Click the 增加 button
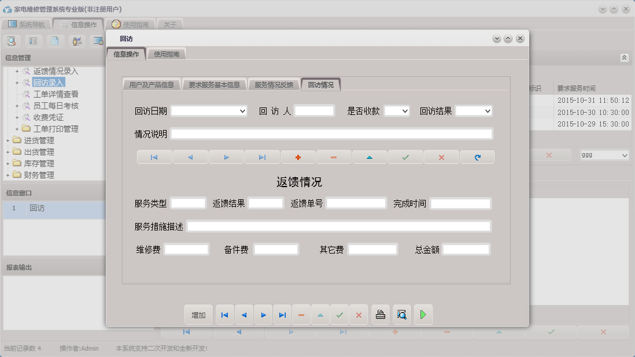635x357 pixels. coord(198,314)
